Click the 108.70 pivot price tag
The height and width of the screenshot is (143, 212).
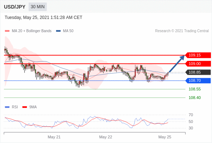198,80
